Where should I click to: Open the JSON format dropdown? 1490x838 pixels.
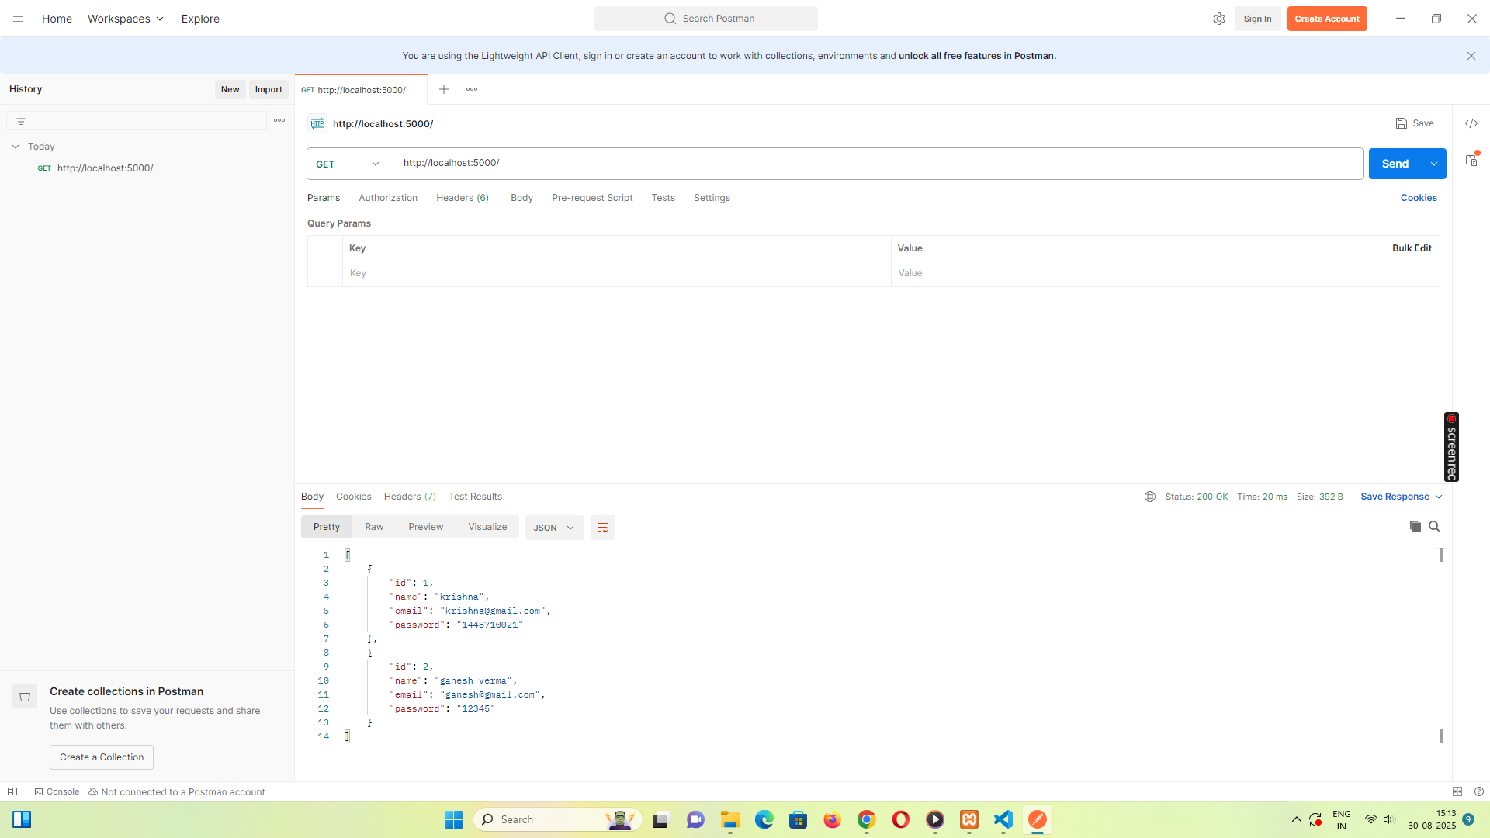tap(554, 528)
